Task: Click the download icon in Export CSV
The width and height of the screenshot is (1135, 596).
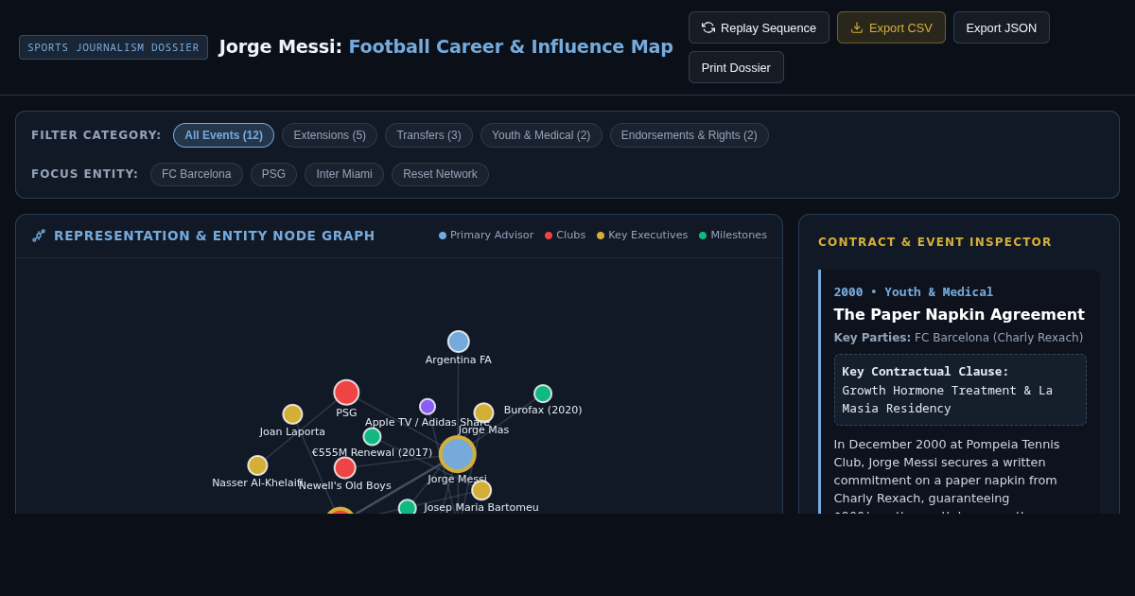Action: tap(857, 27)
